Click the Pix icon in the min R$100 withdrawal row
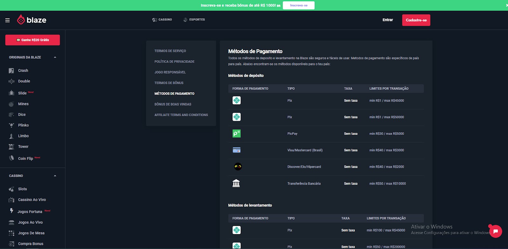508x249 pixels. tap(237, 230)
